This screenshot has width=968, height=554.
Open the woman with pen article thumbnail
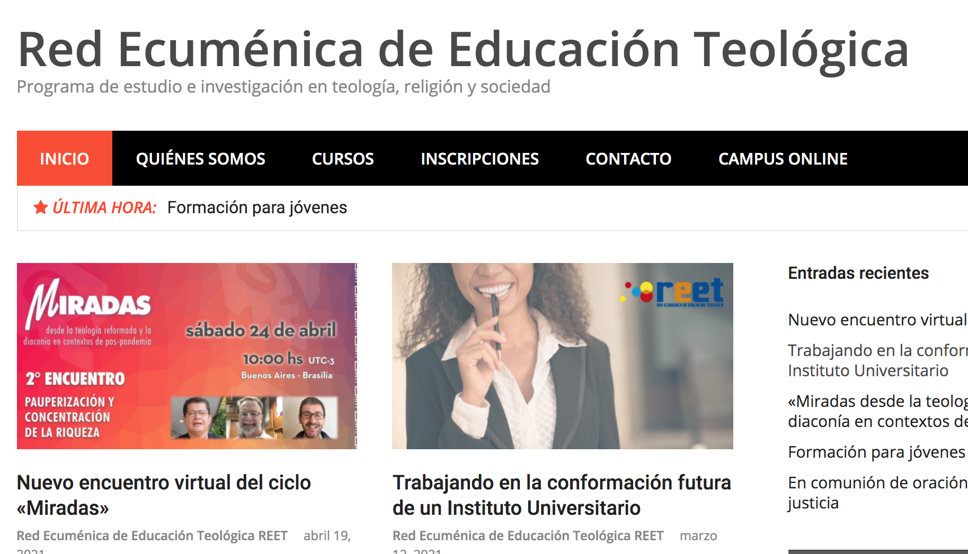tap(563, 356)
